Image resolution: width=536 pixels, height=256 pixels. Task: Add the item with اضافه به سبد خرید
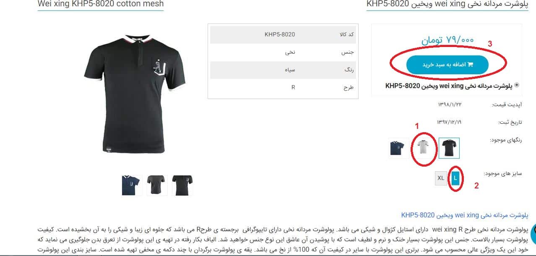pos(448,65)
